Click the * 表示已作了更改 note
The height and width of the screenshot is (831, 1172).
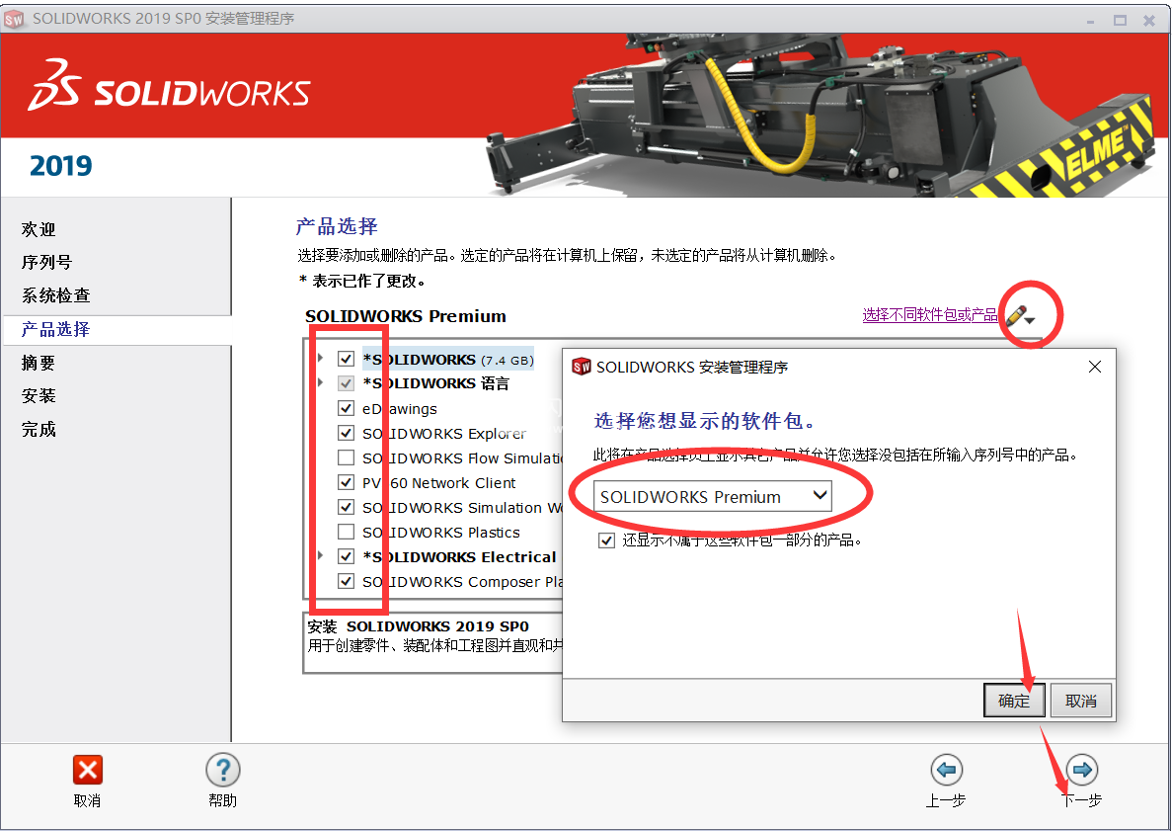pos(362,282)
